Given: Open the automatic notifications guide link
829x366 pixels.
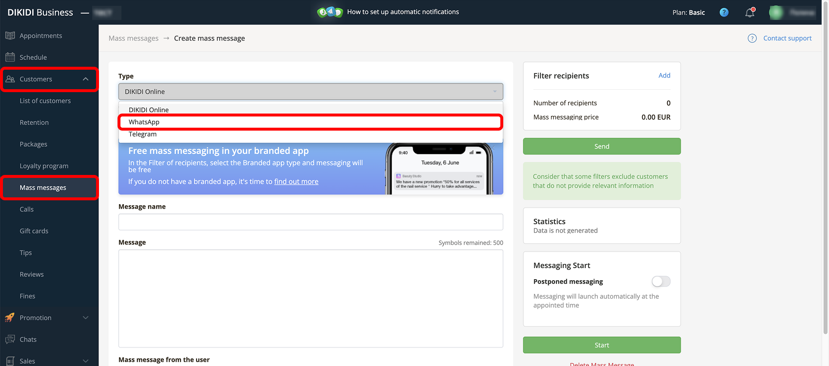Looking at the screenshot, I should coord(403,12).
